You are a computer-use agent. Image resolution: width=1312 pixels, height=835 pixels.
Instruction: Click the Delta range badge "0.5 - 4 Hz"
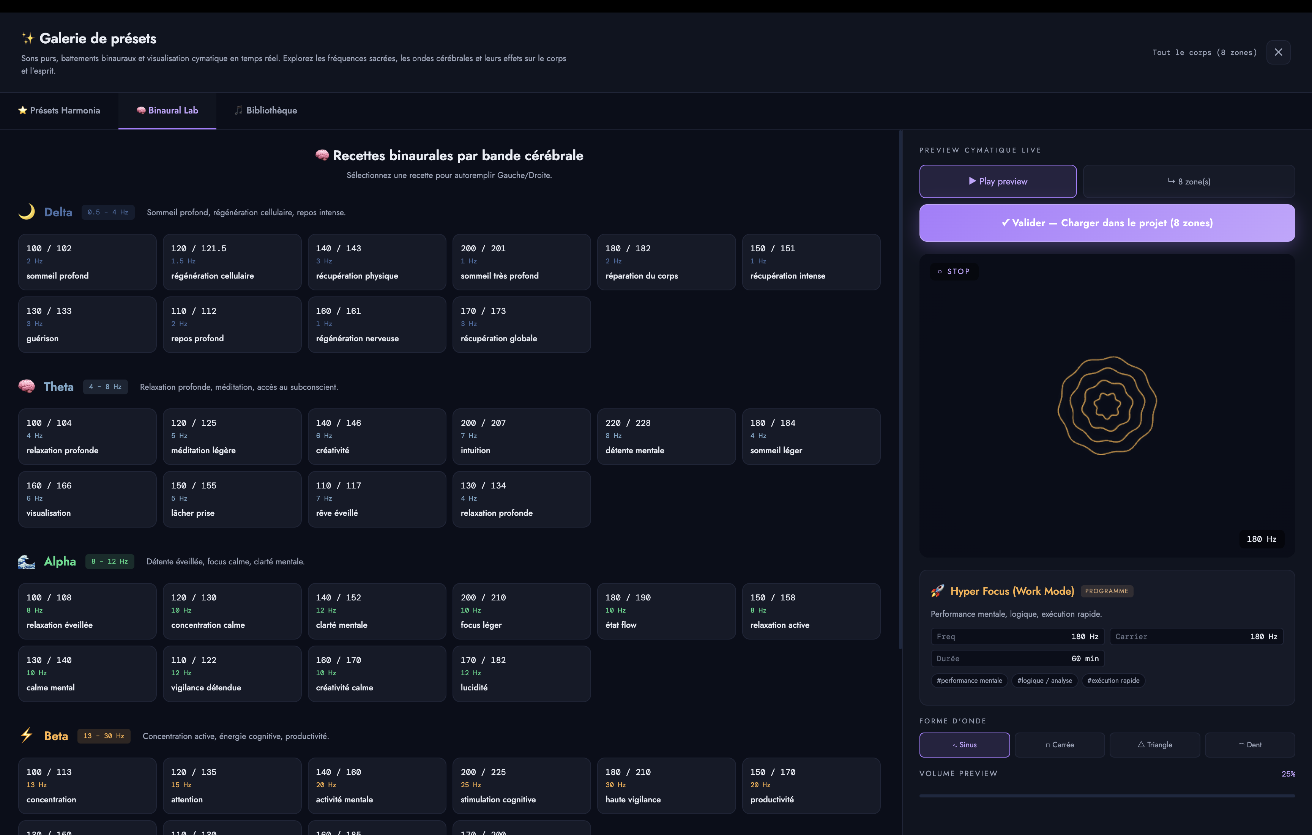[x=108, y=212]
